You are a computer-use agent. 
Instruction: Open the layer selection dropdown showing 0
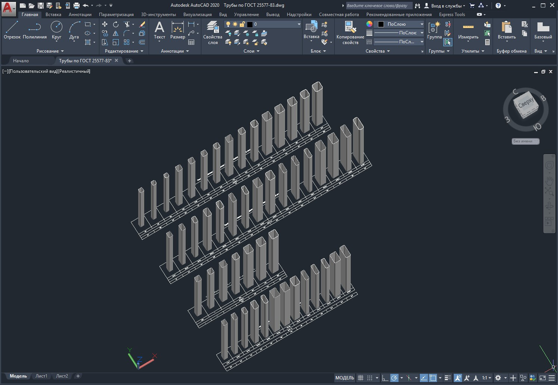263,24
